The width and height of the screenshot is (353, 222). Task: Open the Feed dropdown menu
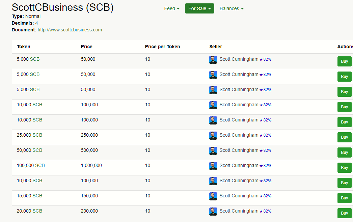pos(171,8)
